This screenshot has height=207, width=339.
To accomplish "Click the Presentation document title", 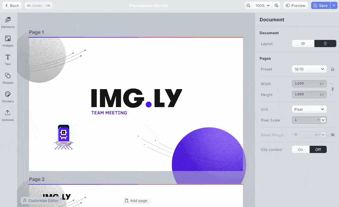I will point(148,5).
